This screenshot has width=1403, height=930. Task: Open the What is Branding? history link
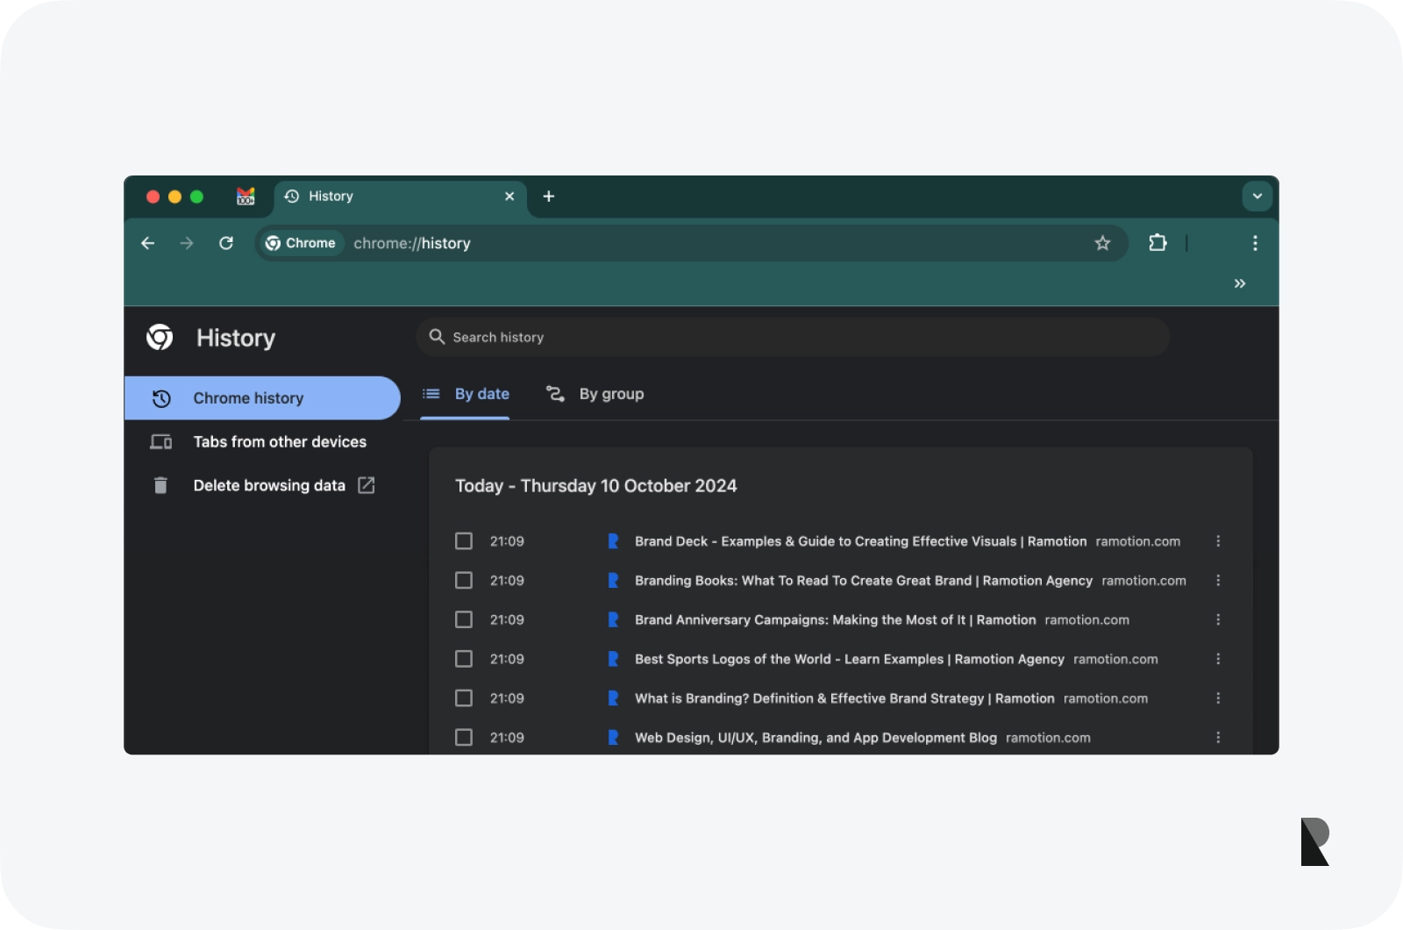tap(844, 698)
